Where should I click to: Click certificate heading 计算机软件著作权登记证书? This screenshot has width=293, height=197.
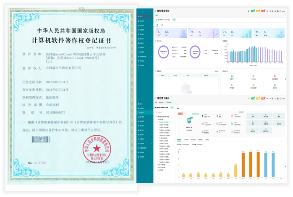point(71,40)
